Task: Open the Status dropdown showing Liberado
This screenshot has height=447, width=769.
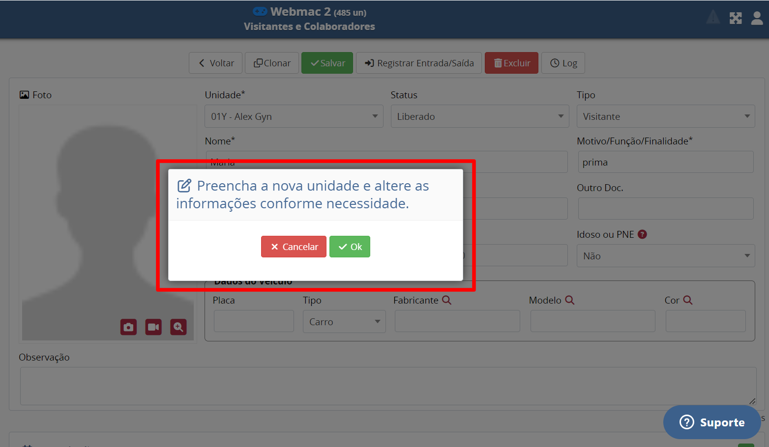Action: [479, 116]
